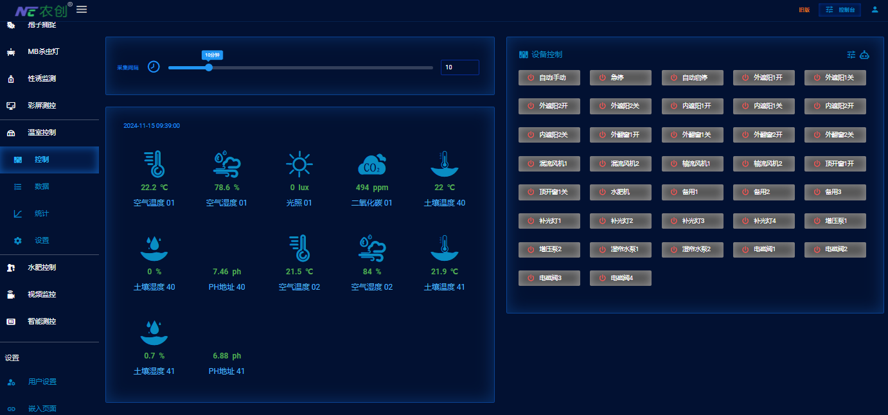Switch to 旧版 via header link

[804, 10]
